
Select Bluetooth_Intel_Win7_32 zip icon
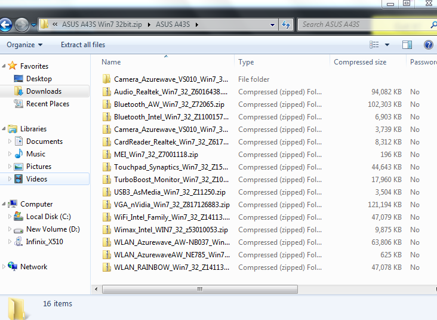(106, 117)
